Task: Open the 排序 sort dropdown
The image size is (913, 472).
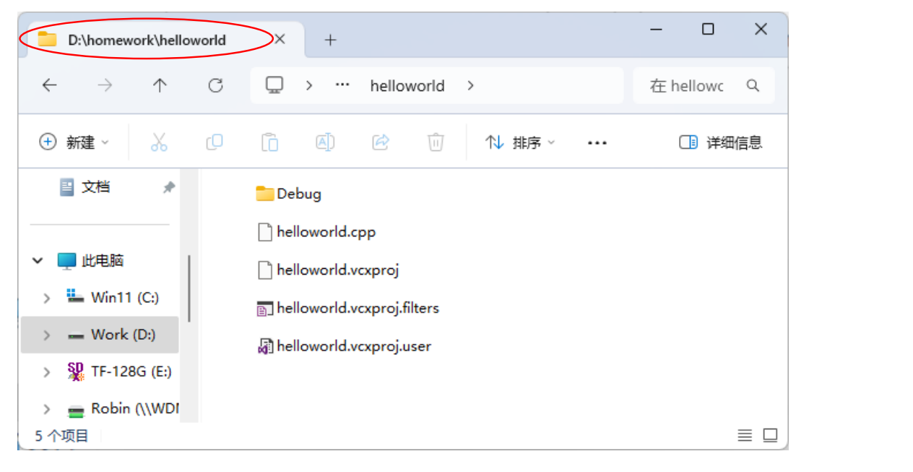Action: click(x=520, y=142)
